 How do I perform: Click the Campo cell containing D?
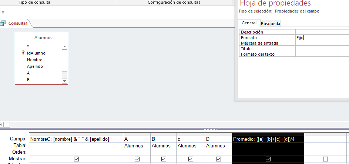click(x=218, y=139)
